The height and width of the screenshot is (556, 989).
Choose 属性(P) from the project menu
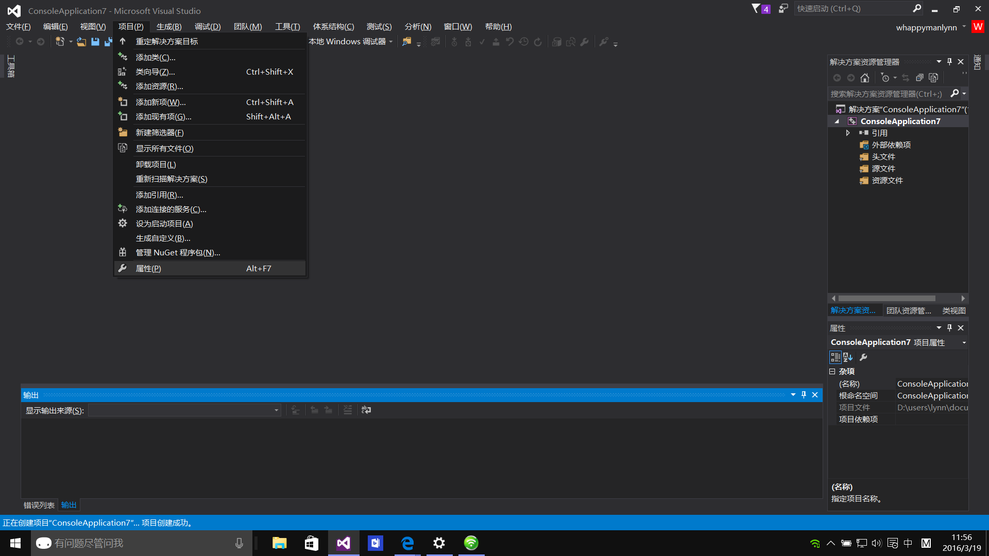[210, 268]
